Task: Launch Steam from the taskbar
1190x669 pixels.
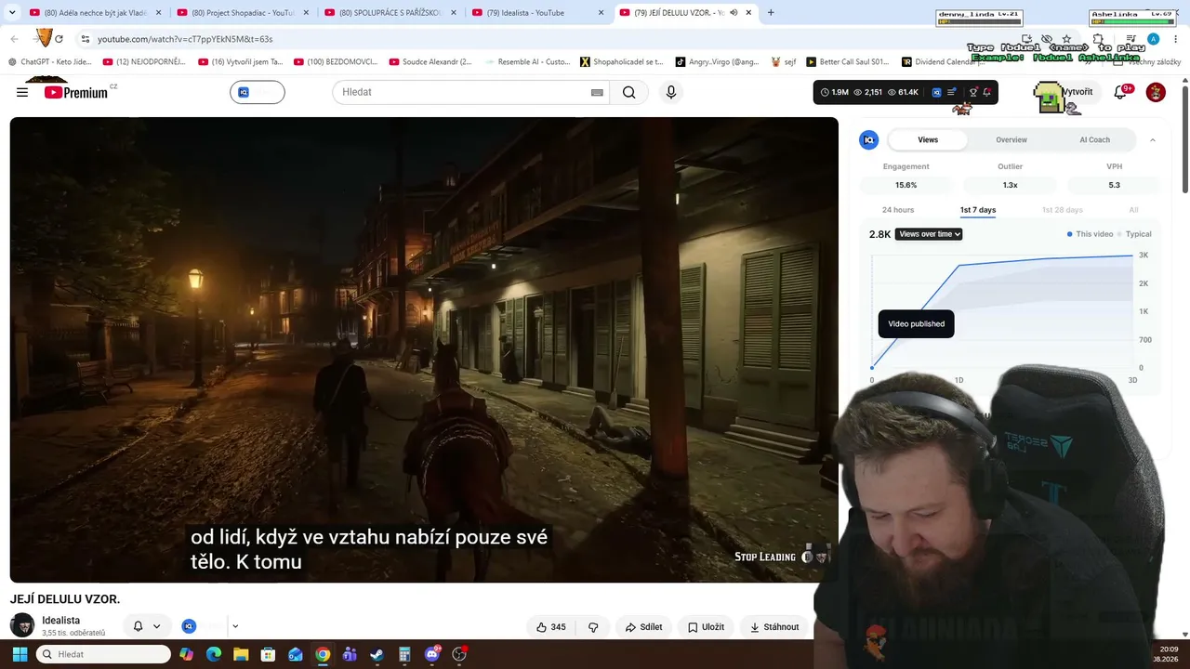Action: (377, 654)
